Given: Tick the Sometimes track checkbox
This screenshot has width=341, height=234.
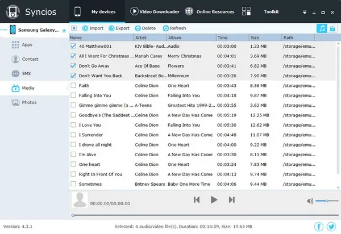Looking at the screenshot, I should (73, 184).
